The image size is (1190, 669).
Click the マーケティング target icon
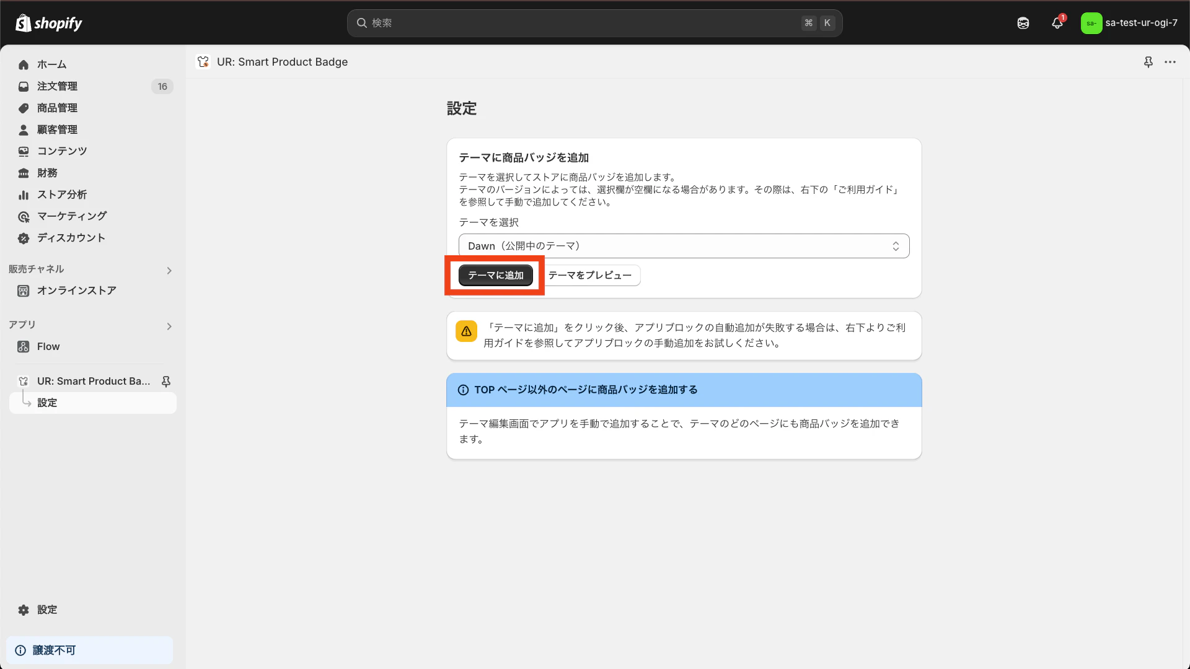tap(24, 216)
